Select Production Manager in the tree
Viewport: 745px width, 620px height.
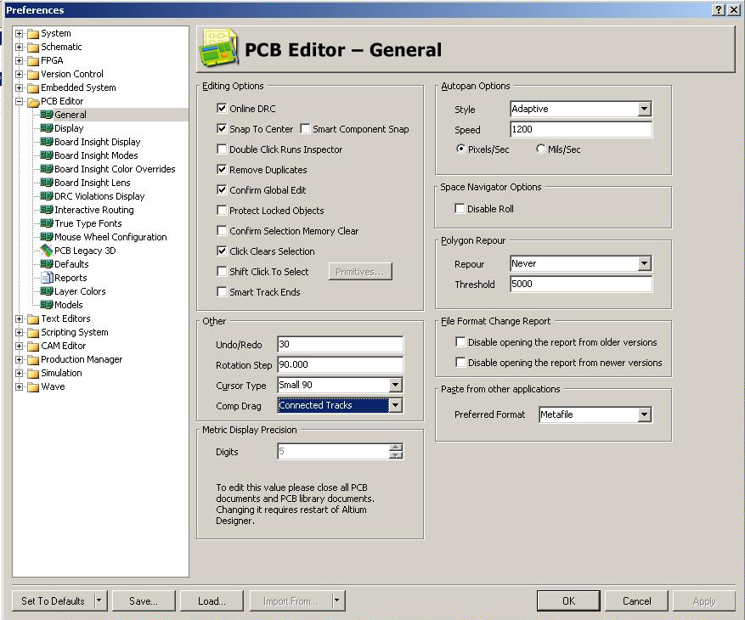[x=82, y=359]
